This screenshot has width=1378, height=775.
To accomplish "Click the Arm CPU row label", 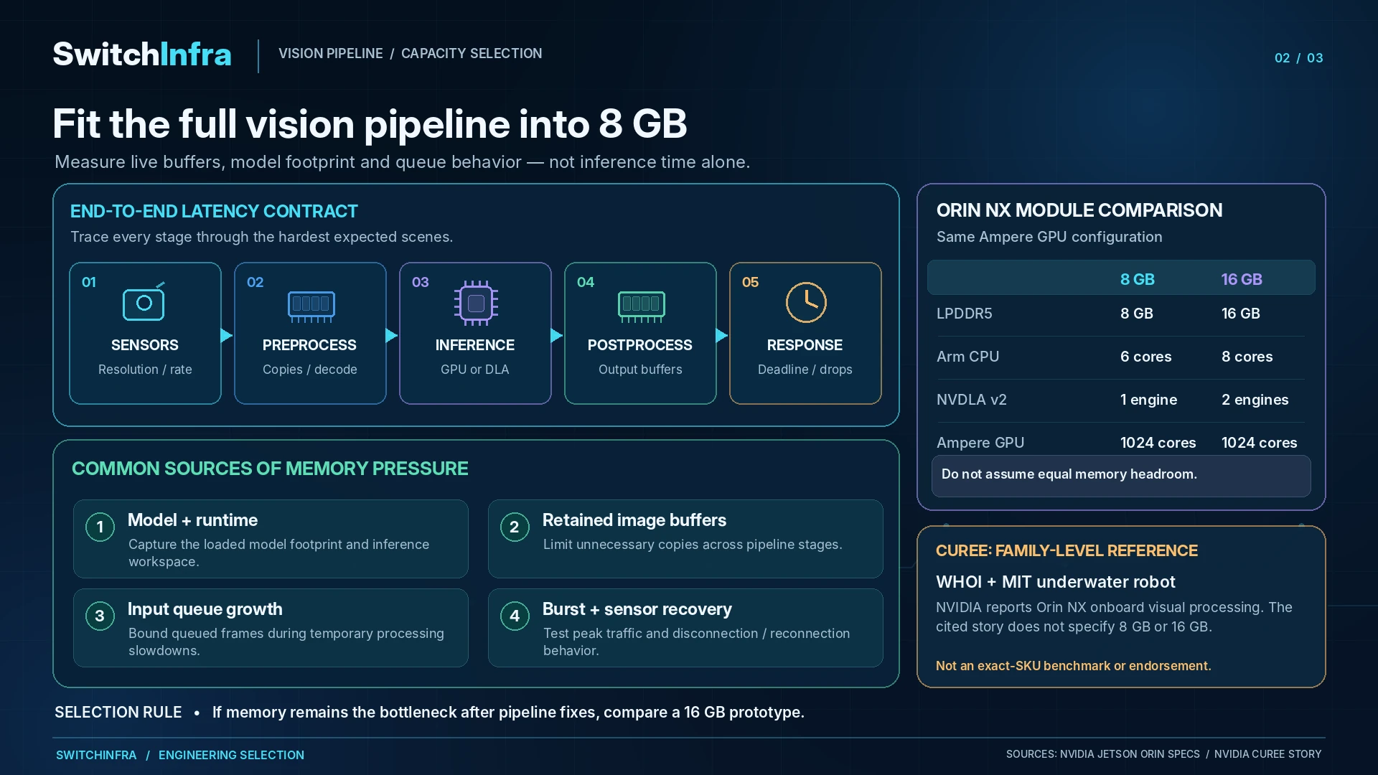I will 967,357.
